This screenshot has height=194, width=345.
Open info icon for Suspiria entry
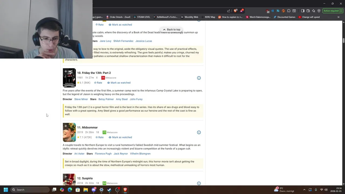click(199, 183)
